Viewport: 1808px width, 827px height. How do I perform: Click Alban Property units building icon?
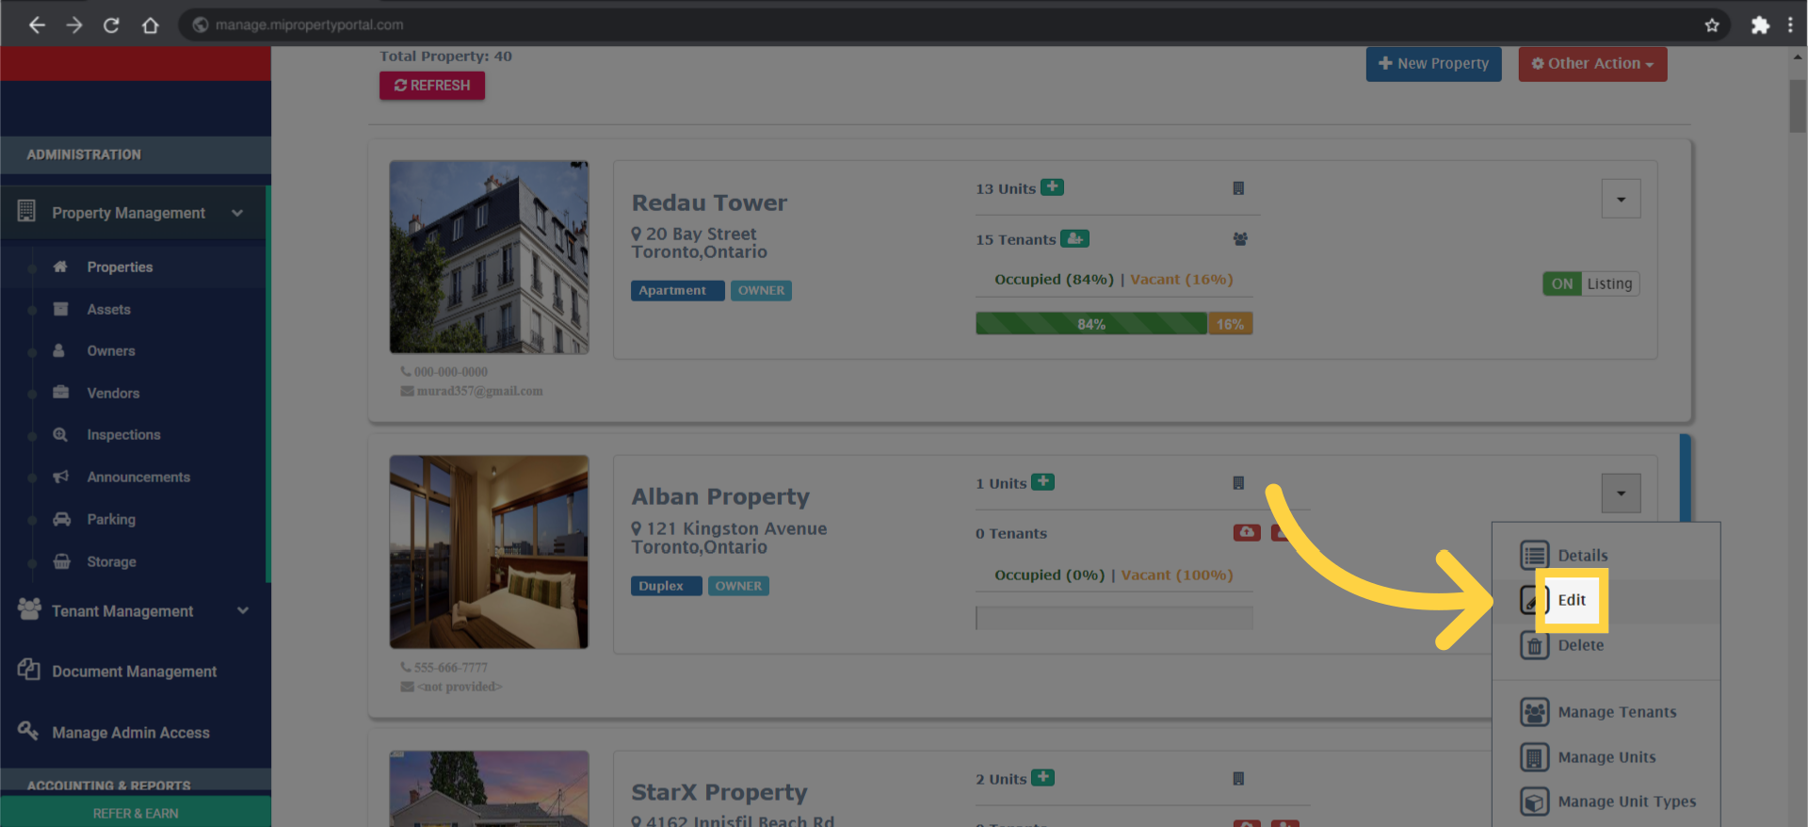[1238, 483]
